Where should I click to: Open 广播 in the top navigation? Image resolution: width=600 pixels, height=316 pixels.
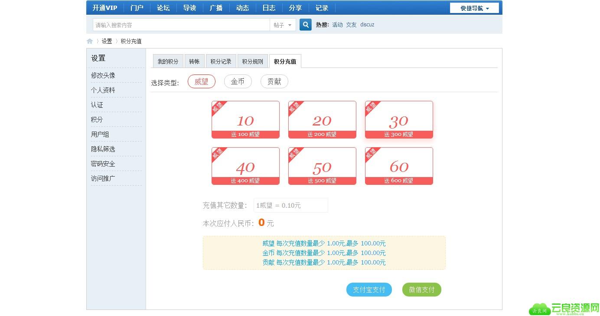click(x=216, y=8)
